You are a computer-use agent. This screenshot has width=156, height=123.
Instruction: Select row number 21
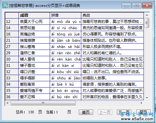point(12,40)
